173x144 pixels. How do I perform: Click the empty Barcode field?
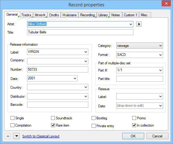[x=58, y=105]
